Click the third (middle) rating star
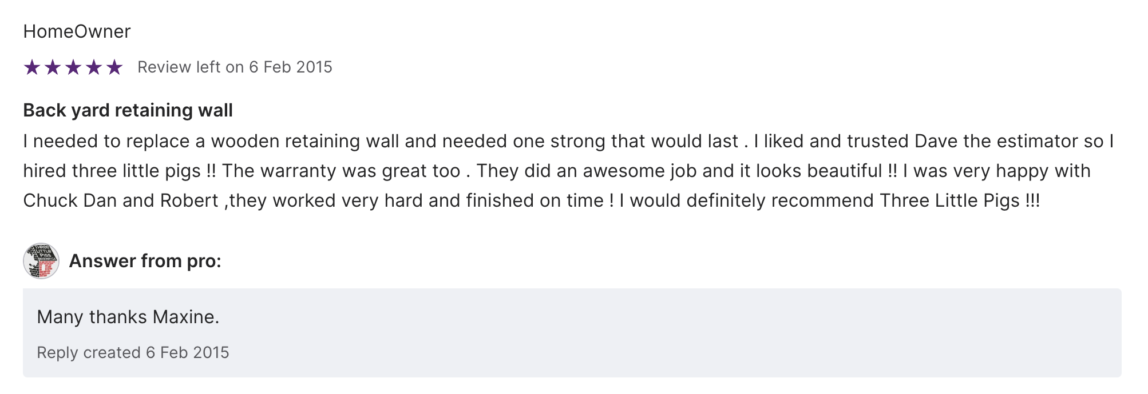 (x=73, y=67)
